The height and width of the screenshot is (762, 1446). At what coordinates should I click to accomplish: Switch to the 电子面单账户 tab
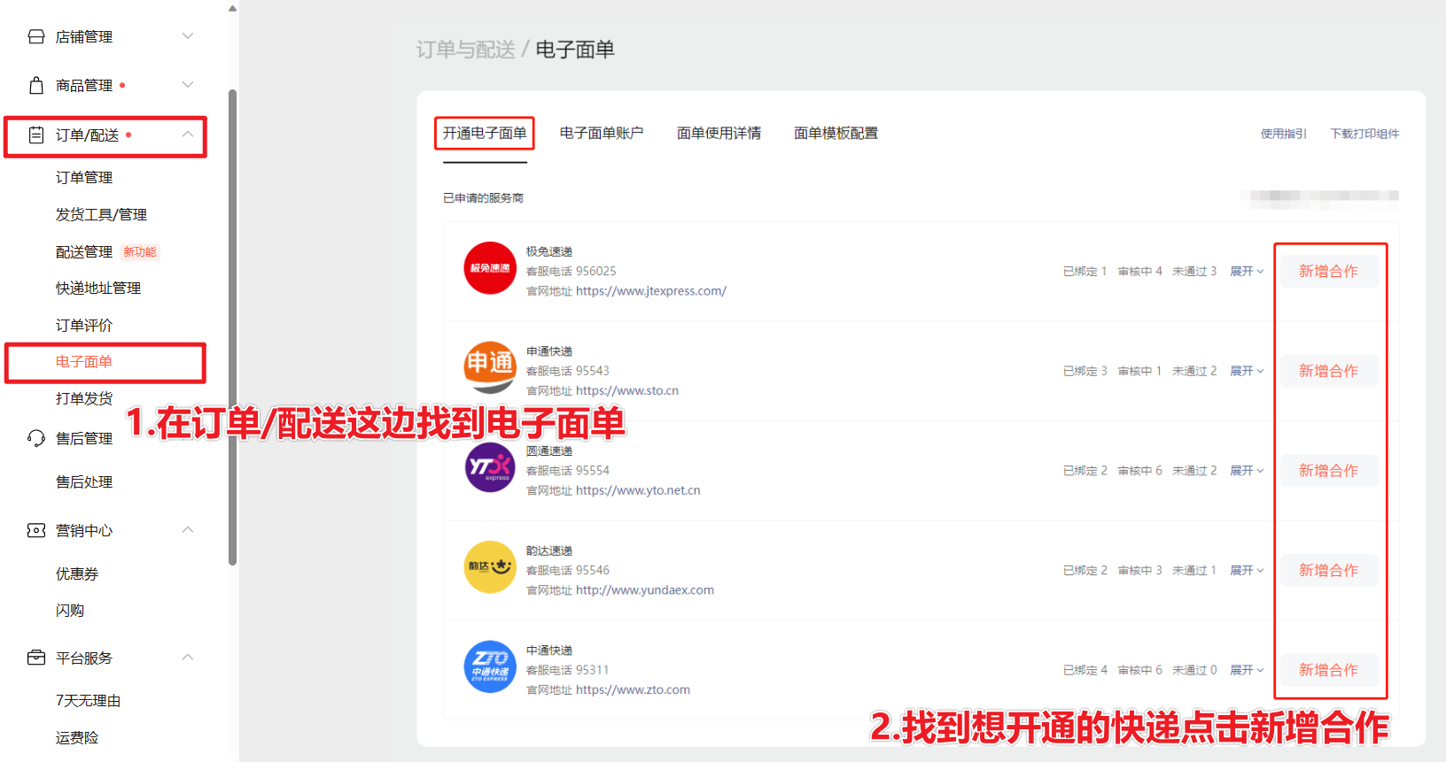click(x=602, y=133)
